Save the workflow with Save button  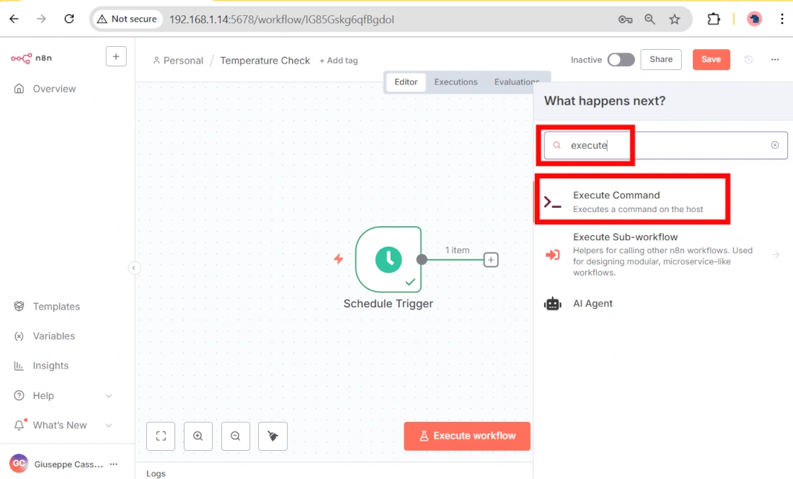711,60
